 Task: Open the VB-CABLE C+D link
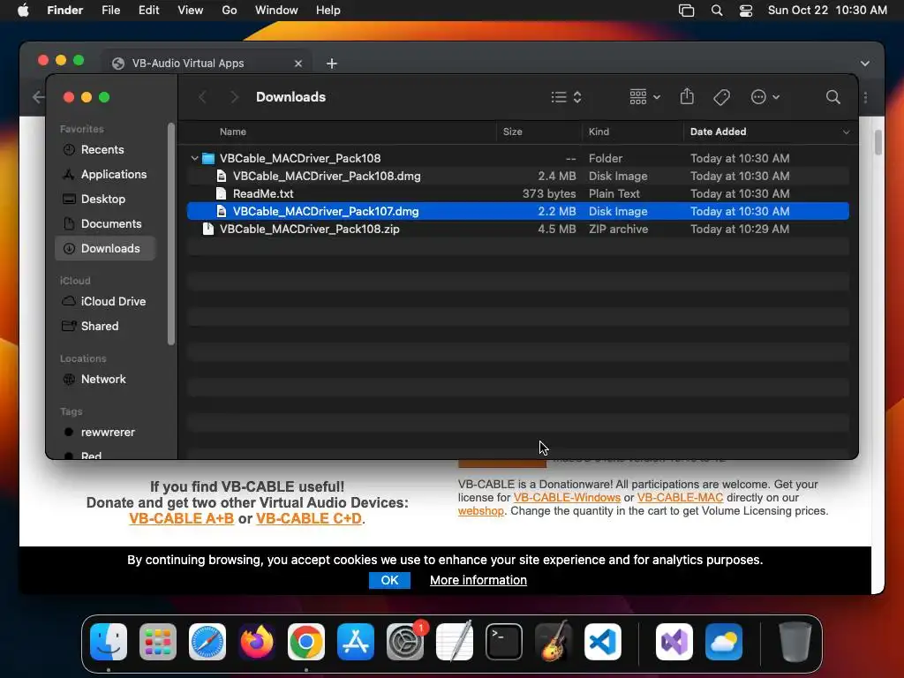(308, 518)
